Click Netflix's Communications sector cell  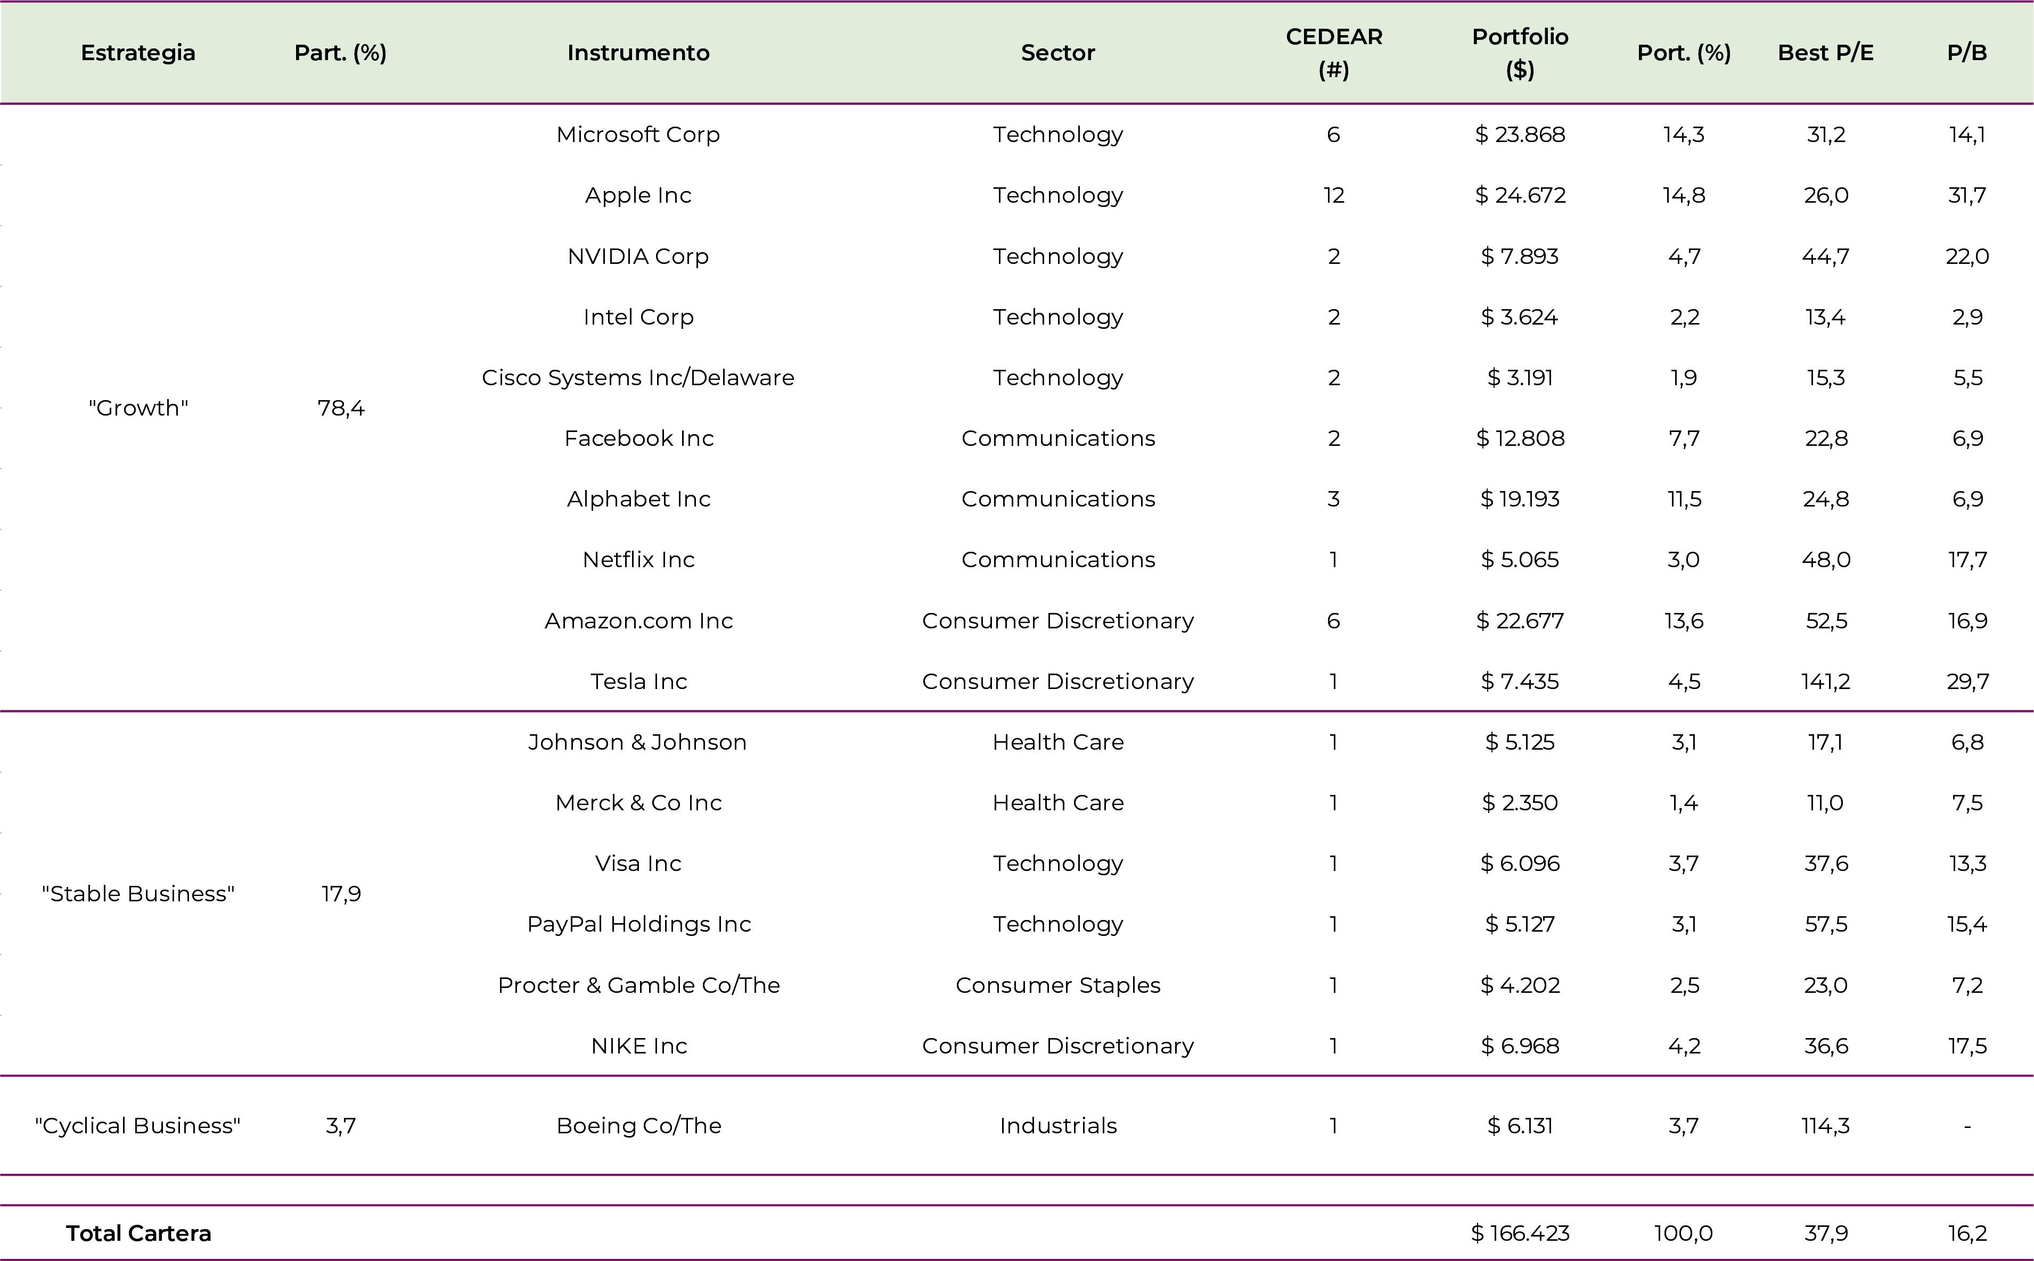(x=1057, y=560)
